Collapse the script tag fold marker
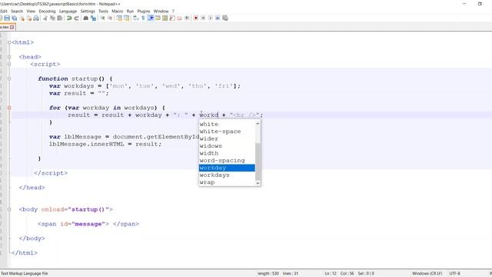492x277 pixels. point(9,64)
